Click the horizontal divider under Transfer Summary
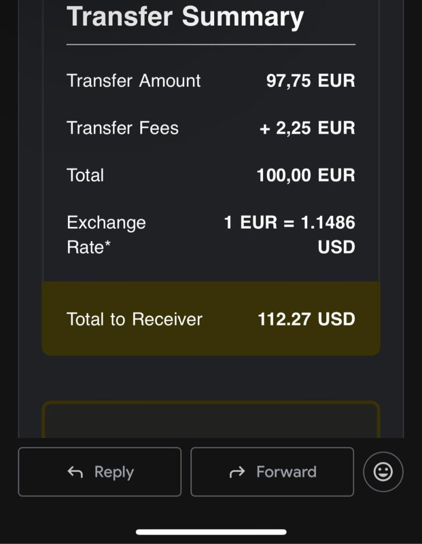The height and width of the screenshot is (544, 422). click(x=210, y=45)
